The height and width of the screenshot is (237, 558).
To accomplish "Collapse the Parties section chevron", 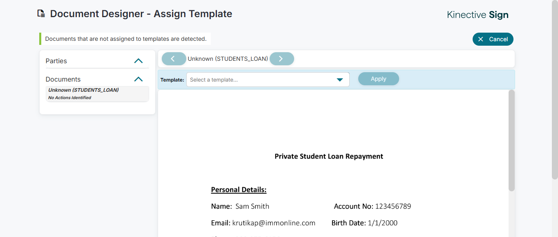I will (x=138, y=61).
